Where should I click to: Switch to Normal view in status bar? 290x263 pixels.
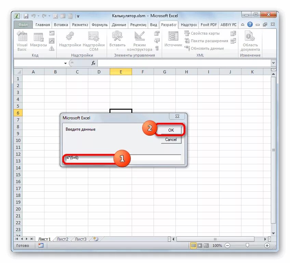(x=193, y=246)
